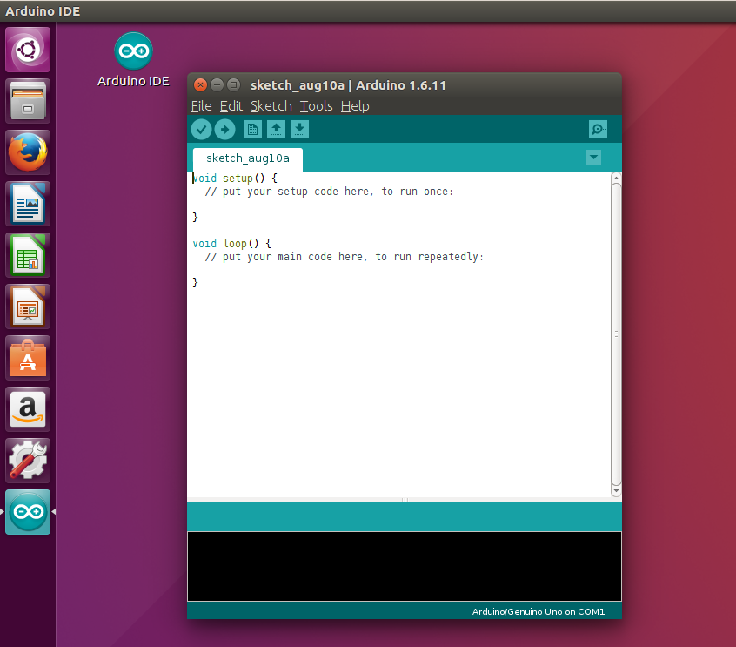This screenshot has height=647, width=736.
Task: Open Ubuntu Software Center in the launcher
Action: (x=28, y=358)
